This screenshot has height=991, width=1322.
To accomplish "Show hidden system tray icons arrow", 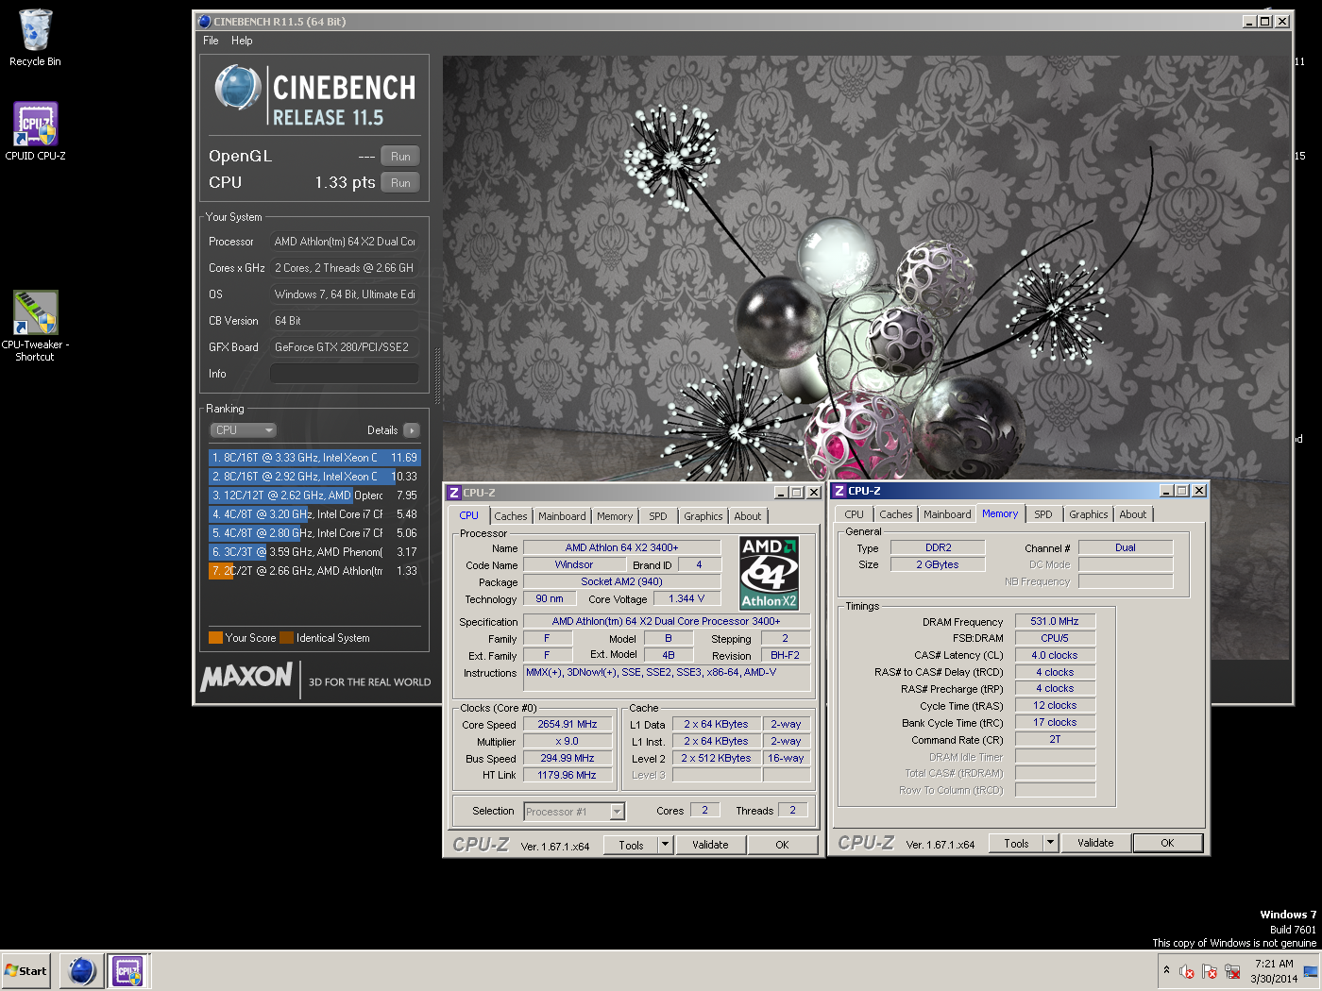I will pyautogui.click(x=1166, y=970).
